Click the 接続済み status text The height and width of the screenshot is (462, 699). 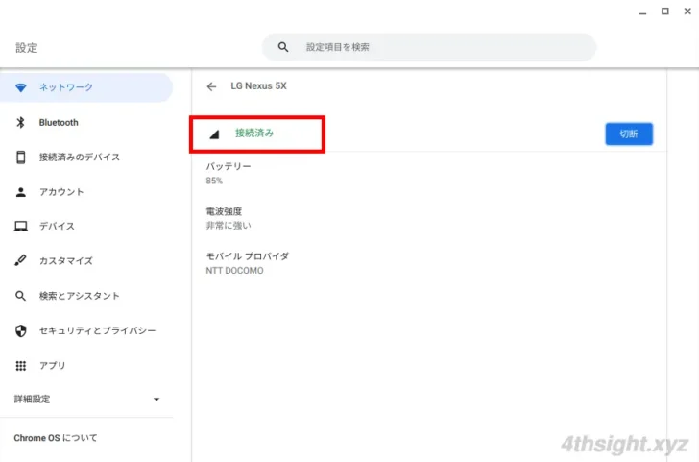(254, 133)
